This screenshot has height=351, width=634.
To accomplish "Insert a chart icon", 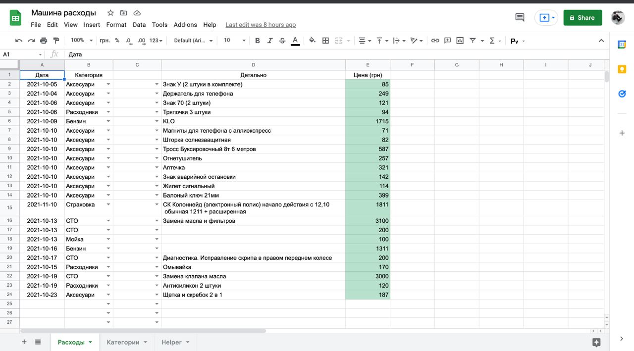I will [x=460, y=41].
